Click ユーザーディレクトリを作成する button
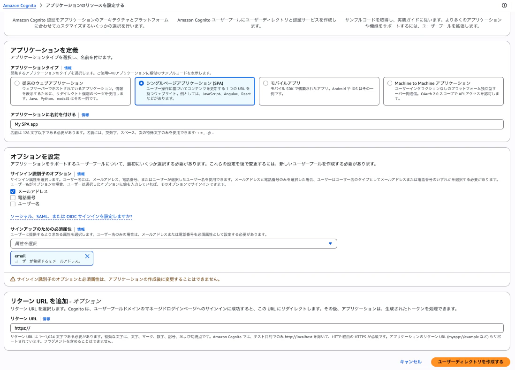This screenshot has width=515, height=370. coord(470,362)
